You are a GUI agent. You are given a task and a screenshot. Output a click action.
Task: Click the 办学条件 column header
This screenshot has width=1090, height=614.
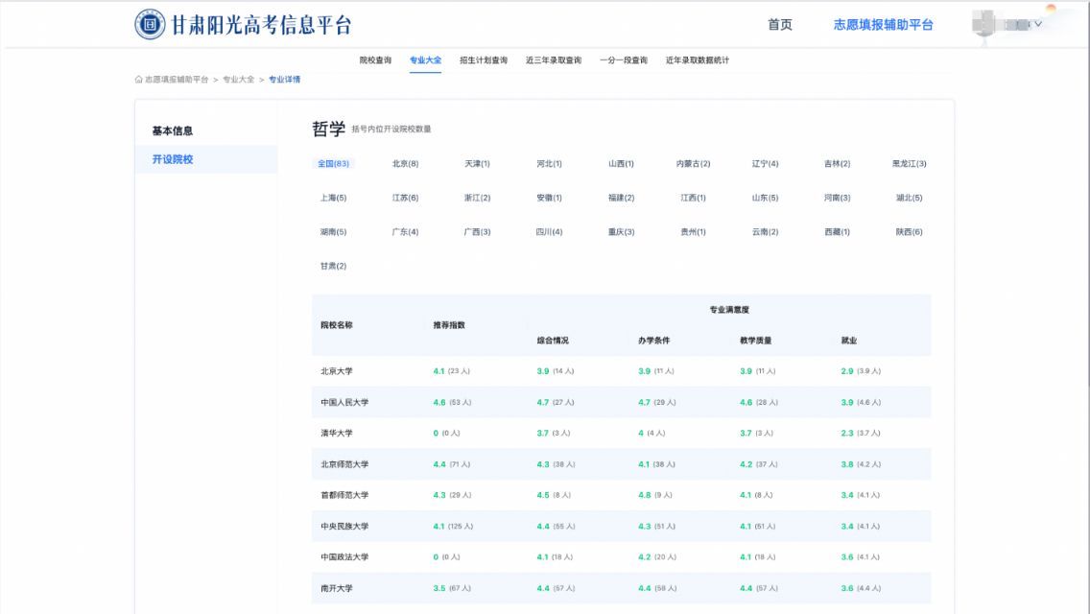pyautogui.click(x=654, y=340)
